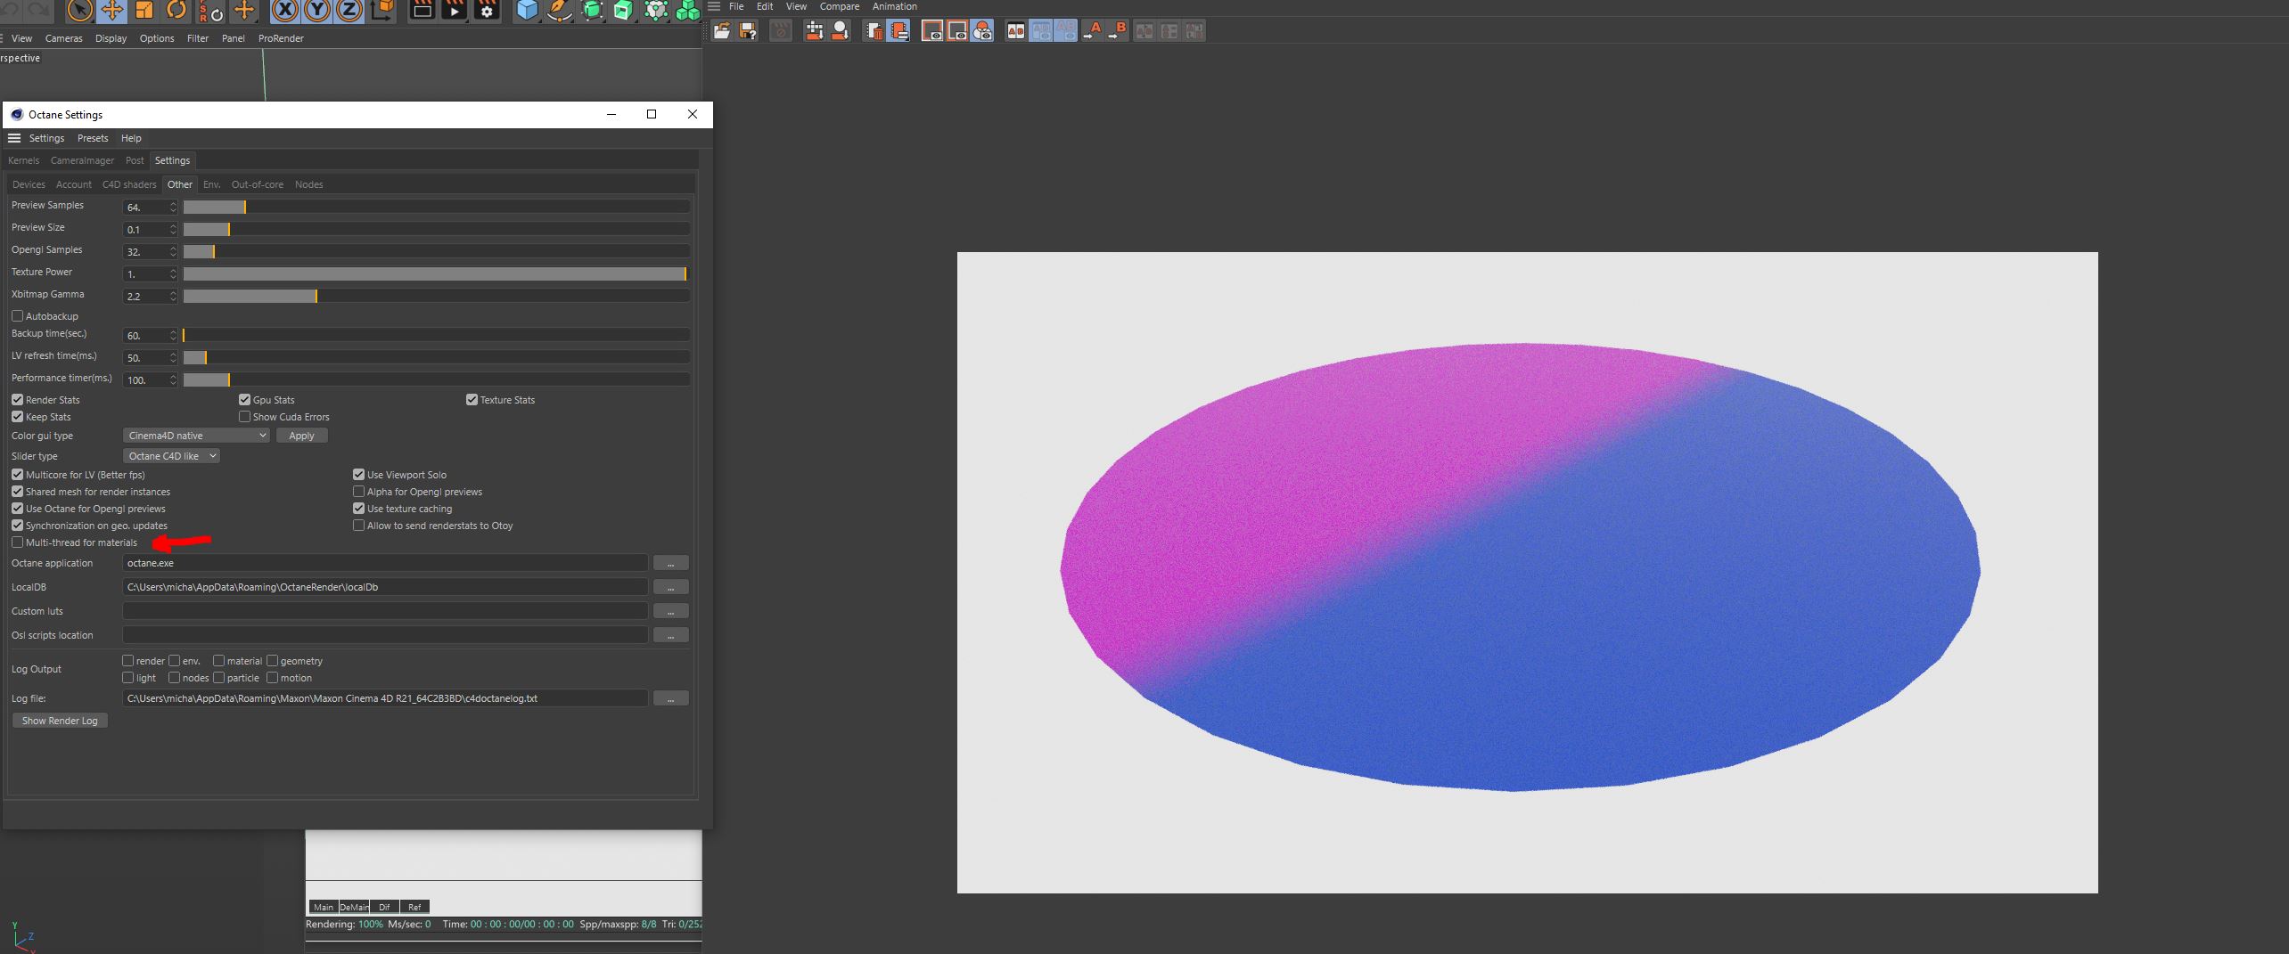This screenshot has width=2289, height=954.
Task: Open the Presets menu in Octane Settings
Action: [x=93, y=138]
